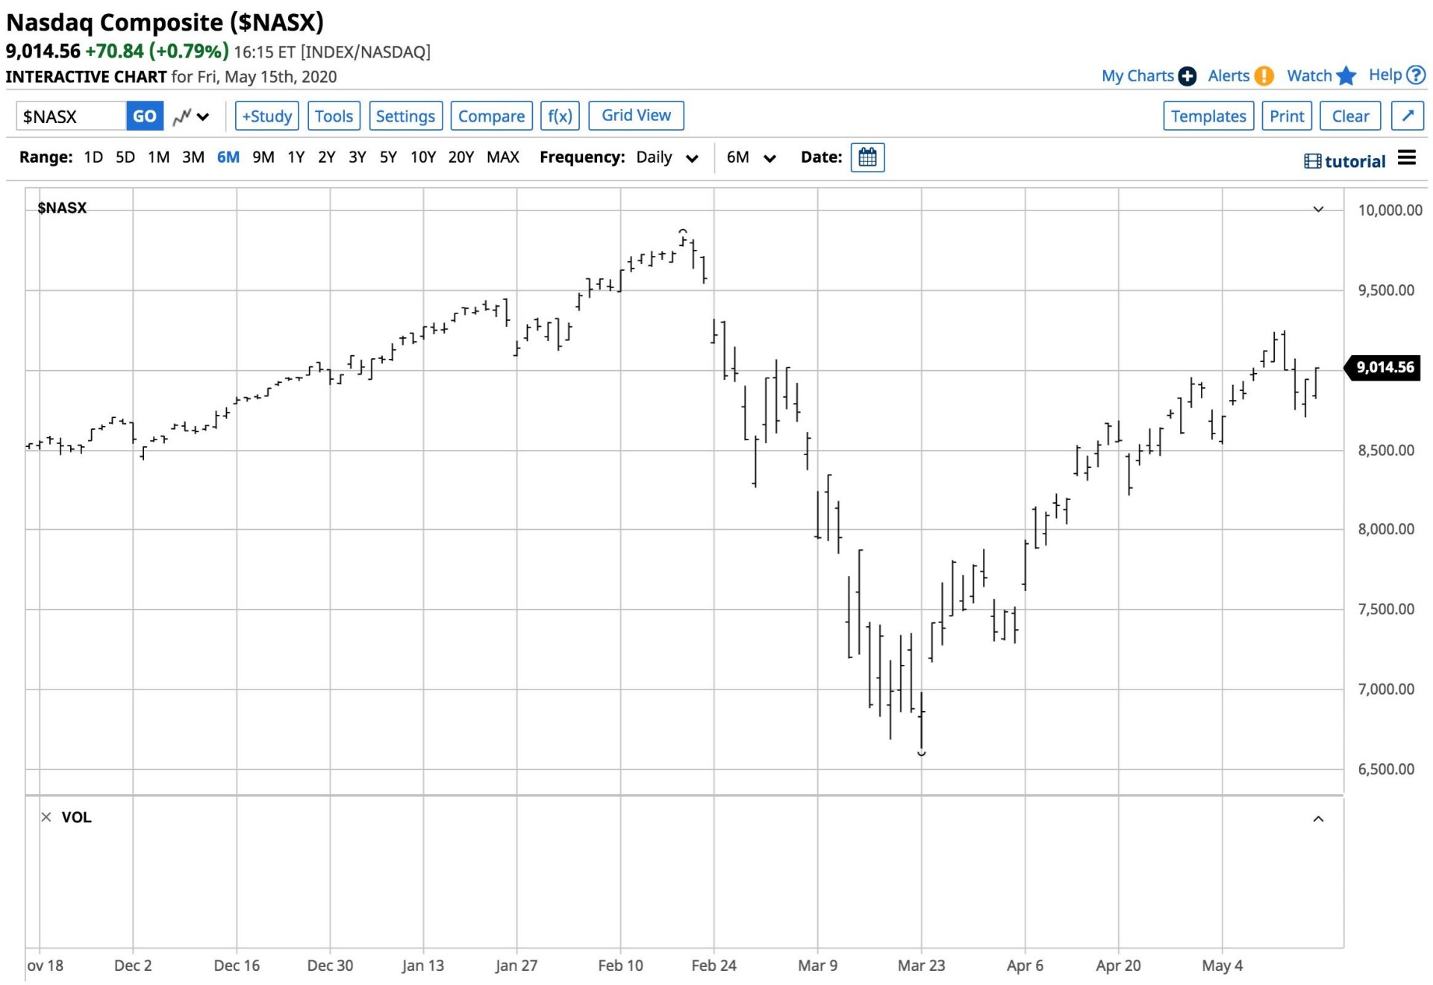
Task: Click the expand chart arrow icon
Action: click(1408, 116)
